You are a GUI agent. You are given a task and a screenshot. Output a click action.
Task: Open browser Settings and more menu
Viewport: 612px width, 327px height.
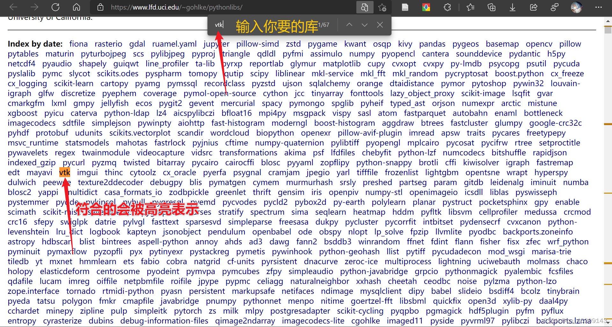pyautogui.click(x=599, y=7)
